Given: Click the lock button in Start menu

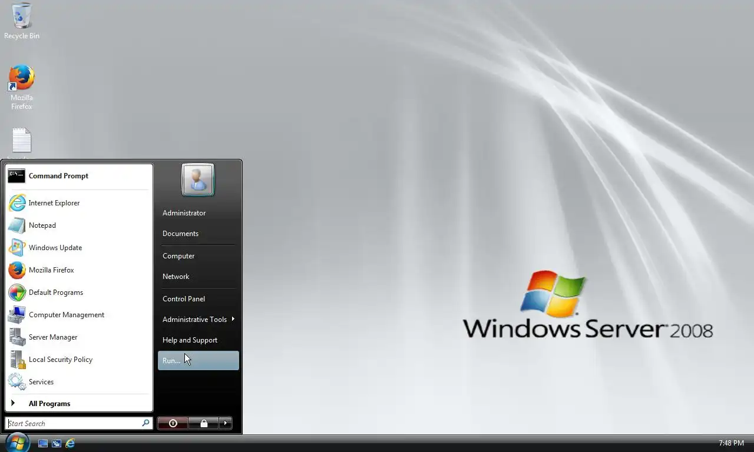Looking at the screenshot, I should tap(204, 423).
